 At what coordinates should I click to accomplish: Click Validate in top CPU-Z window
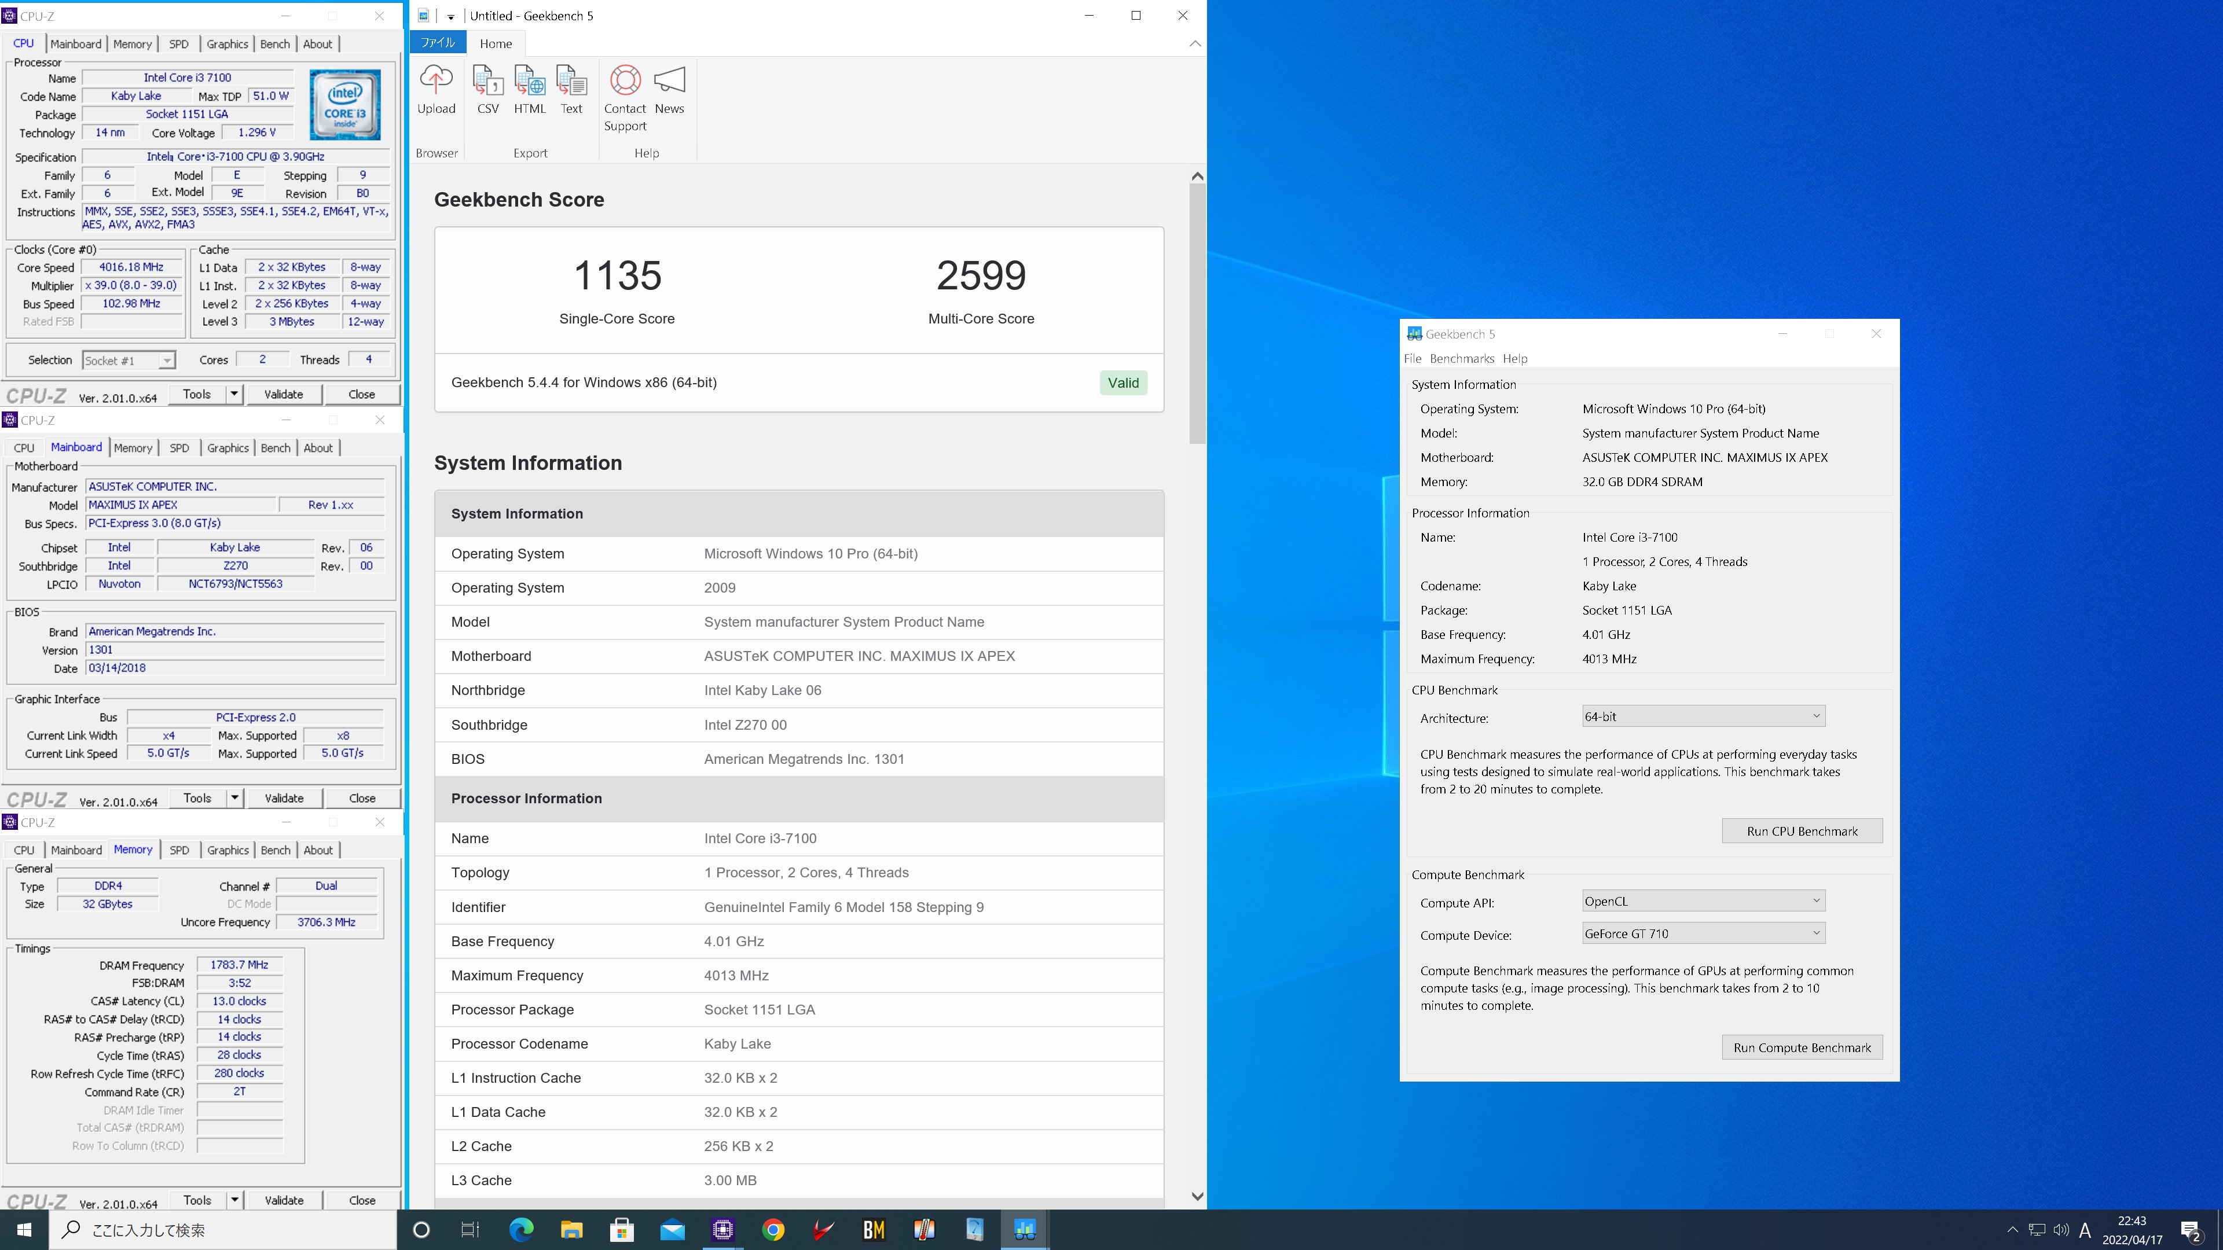pyautogui.click(x=284, y=394)
